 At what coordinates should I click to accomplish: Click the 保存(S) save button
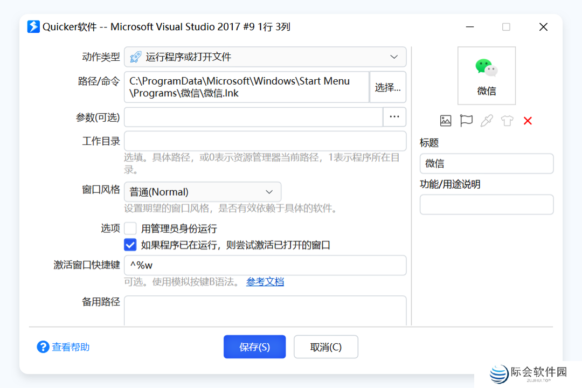point(254,347)
